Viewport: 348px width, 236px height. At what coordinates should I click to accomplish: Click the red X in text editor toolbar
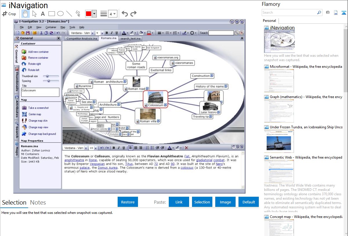click(x=186, y=148)
